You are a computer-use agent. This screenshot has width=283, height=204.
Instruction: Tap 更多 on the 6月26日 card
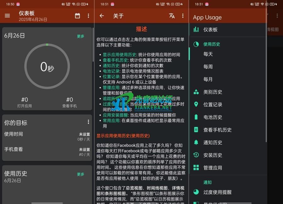pyautogui.click(x=80, y=36)
